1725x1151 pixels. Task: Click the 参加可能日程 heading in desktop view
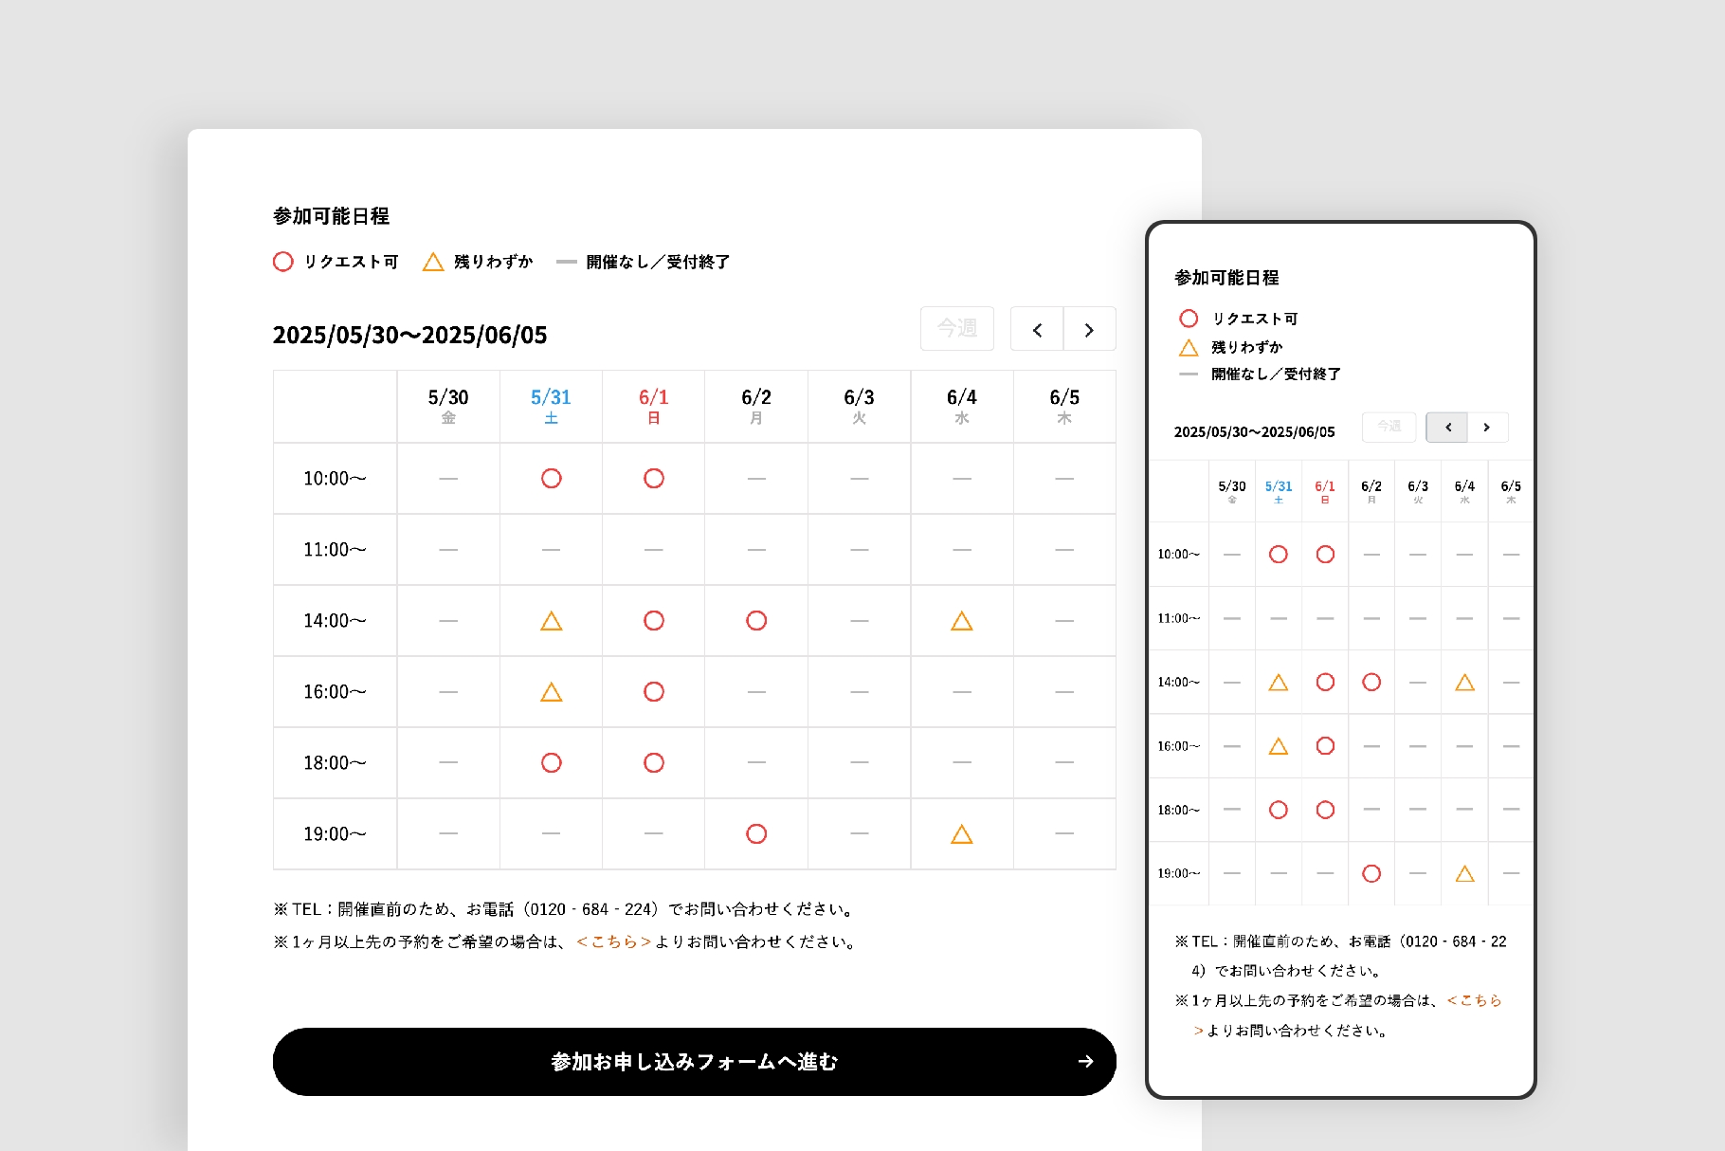tap(331, 216)
